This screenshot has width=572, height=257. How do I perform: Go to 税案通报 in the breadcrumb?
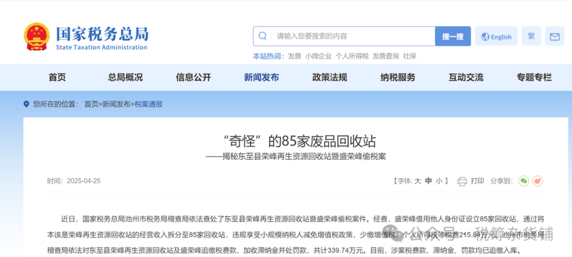point(148,105)
